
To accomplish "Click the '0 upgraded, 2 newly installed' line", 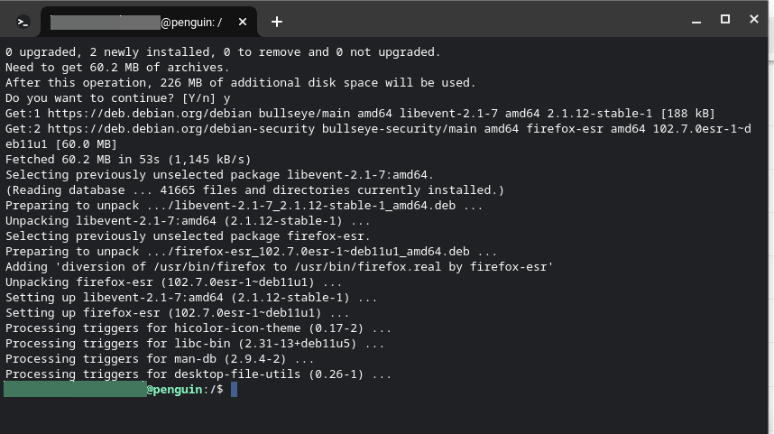I will (223, 52).
